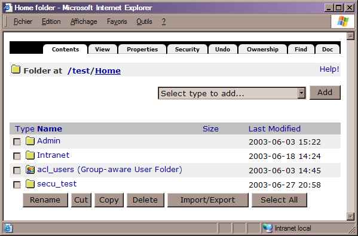Tick the Admin checkbox
This screenshot has height=236, width=358.
pyautogui.click(x=17, y=142)
